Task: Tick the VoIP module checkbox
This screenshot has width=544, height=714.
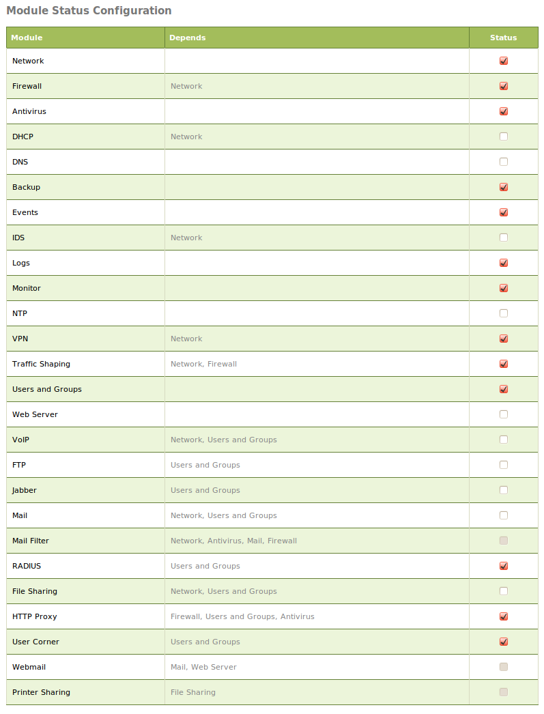Action: click(504, 440)
